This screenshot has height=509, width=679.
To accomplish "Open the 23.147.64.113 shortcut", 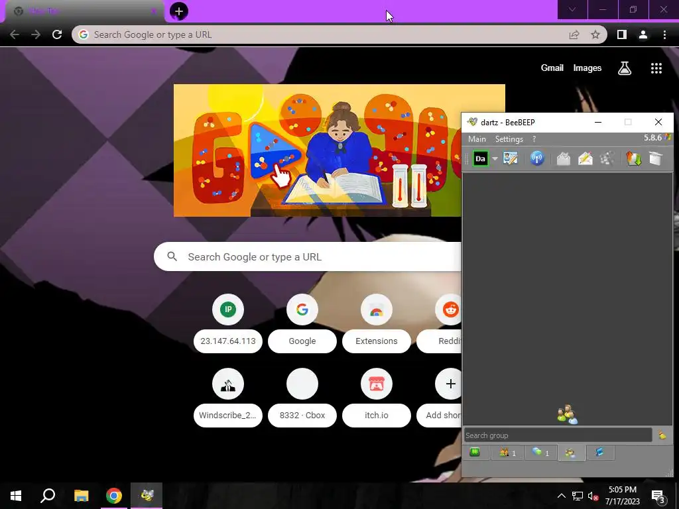I will tap(228, 323).
